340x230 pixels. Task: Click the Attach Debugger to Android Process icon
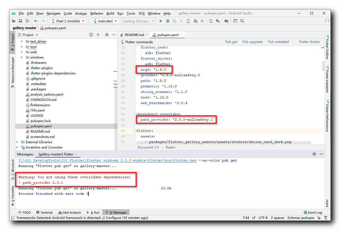(x=195, y=21)
